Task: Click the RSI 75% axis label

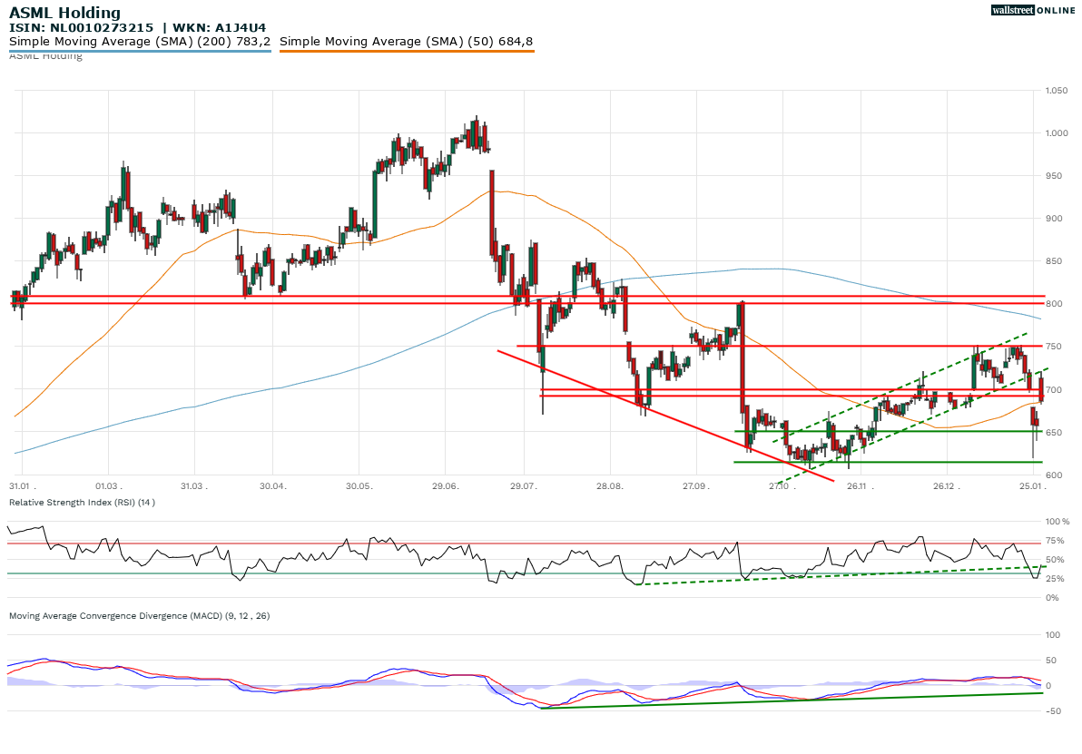Action: point(1055,541)
